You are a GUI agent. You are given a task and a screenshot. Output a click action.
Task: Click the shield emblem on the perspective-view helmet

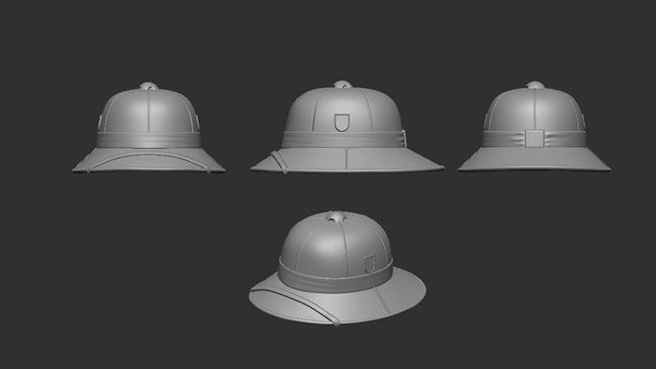pos(369,264)
